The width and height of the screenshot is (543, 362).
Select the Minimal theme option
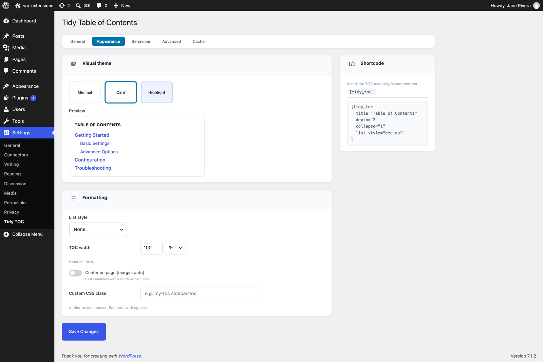pyautogui.click(x=85, y=92)
